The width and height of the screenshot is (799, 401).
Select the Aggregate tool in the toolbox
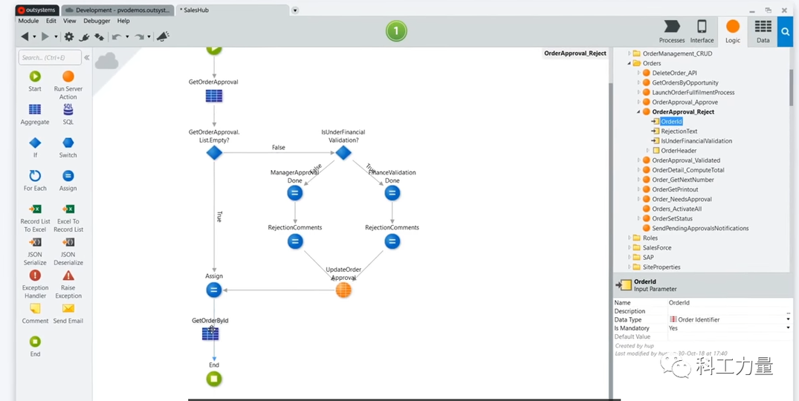coord(35,110)
